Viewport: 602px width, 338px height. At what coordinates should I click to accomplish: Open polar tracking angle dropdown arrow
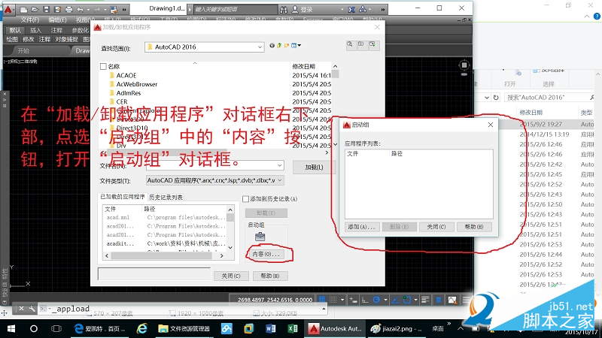pos(385,300)
